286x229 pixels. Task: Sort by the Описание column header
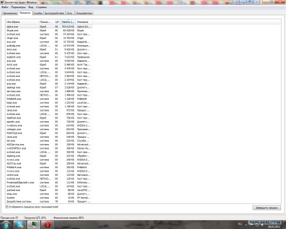pos(84,22)
